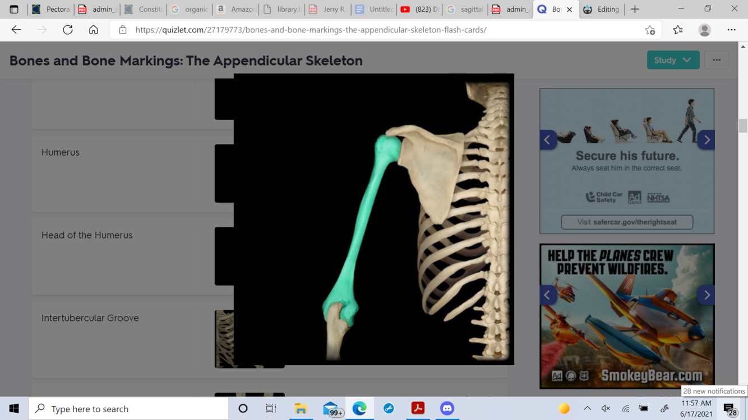
Task: Open vertical tabs pane icon
Action: tap(14, 9)
